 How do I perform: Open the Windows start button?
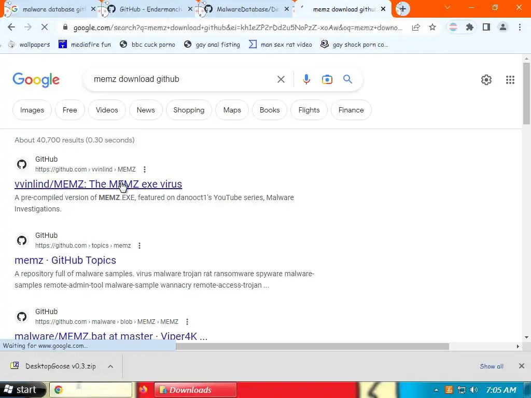22,390
